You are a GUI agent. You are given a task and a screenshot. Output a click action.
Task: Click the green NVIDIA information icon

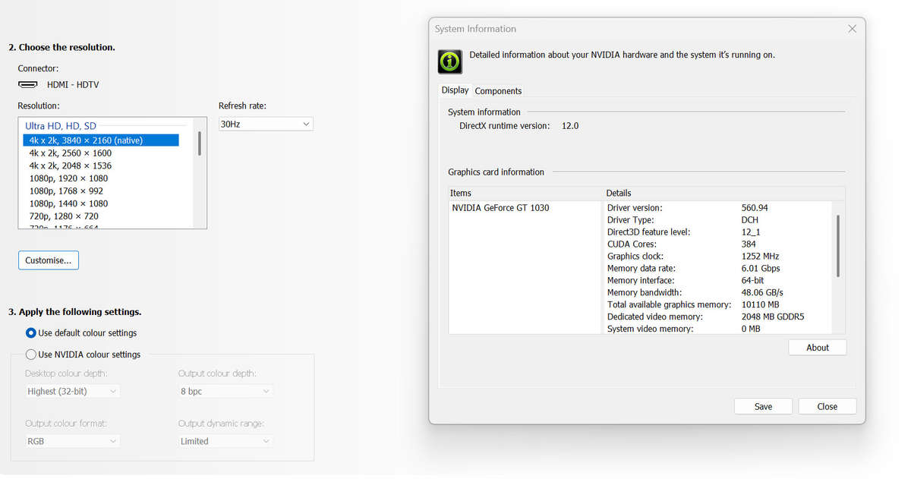(450, 61)
